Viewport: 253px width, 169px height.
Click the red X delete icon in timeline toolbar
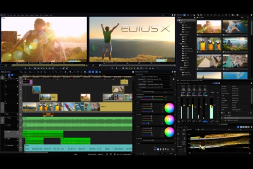[49, 72]
